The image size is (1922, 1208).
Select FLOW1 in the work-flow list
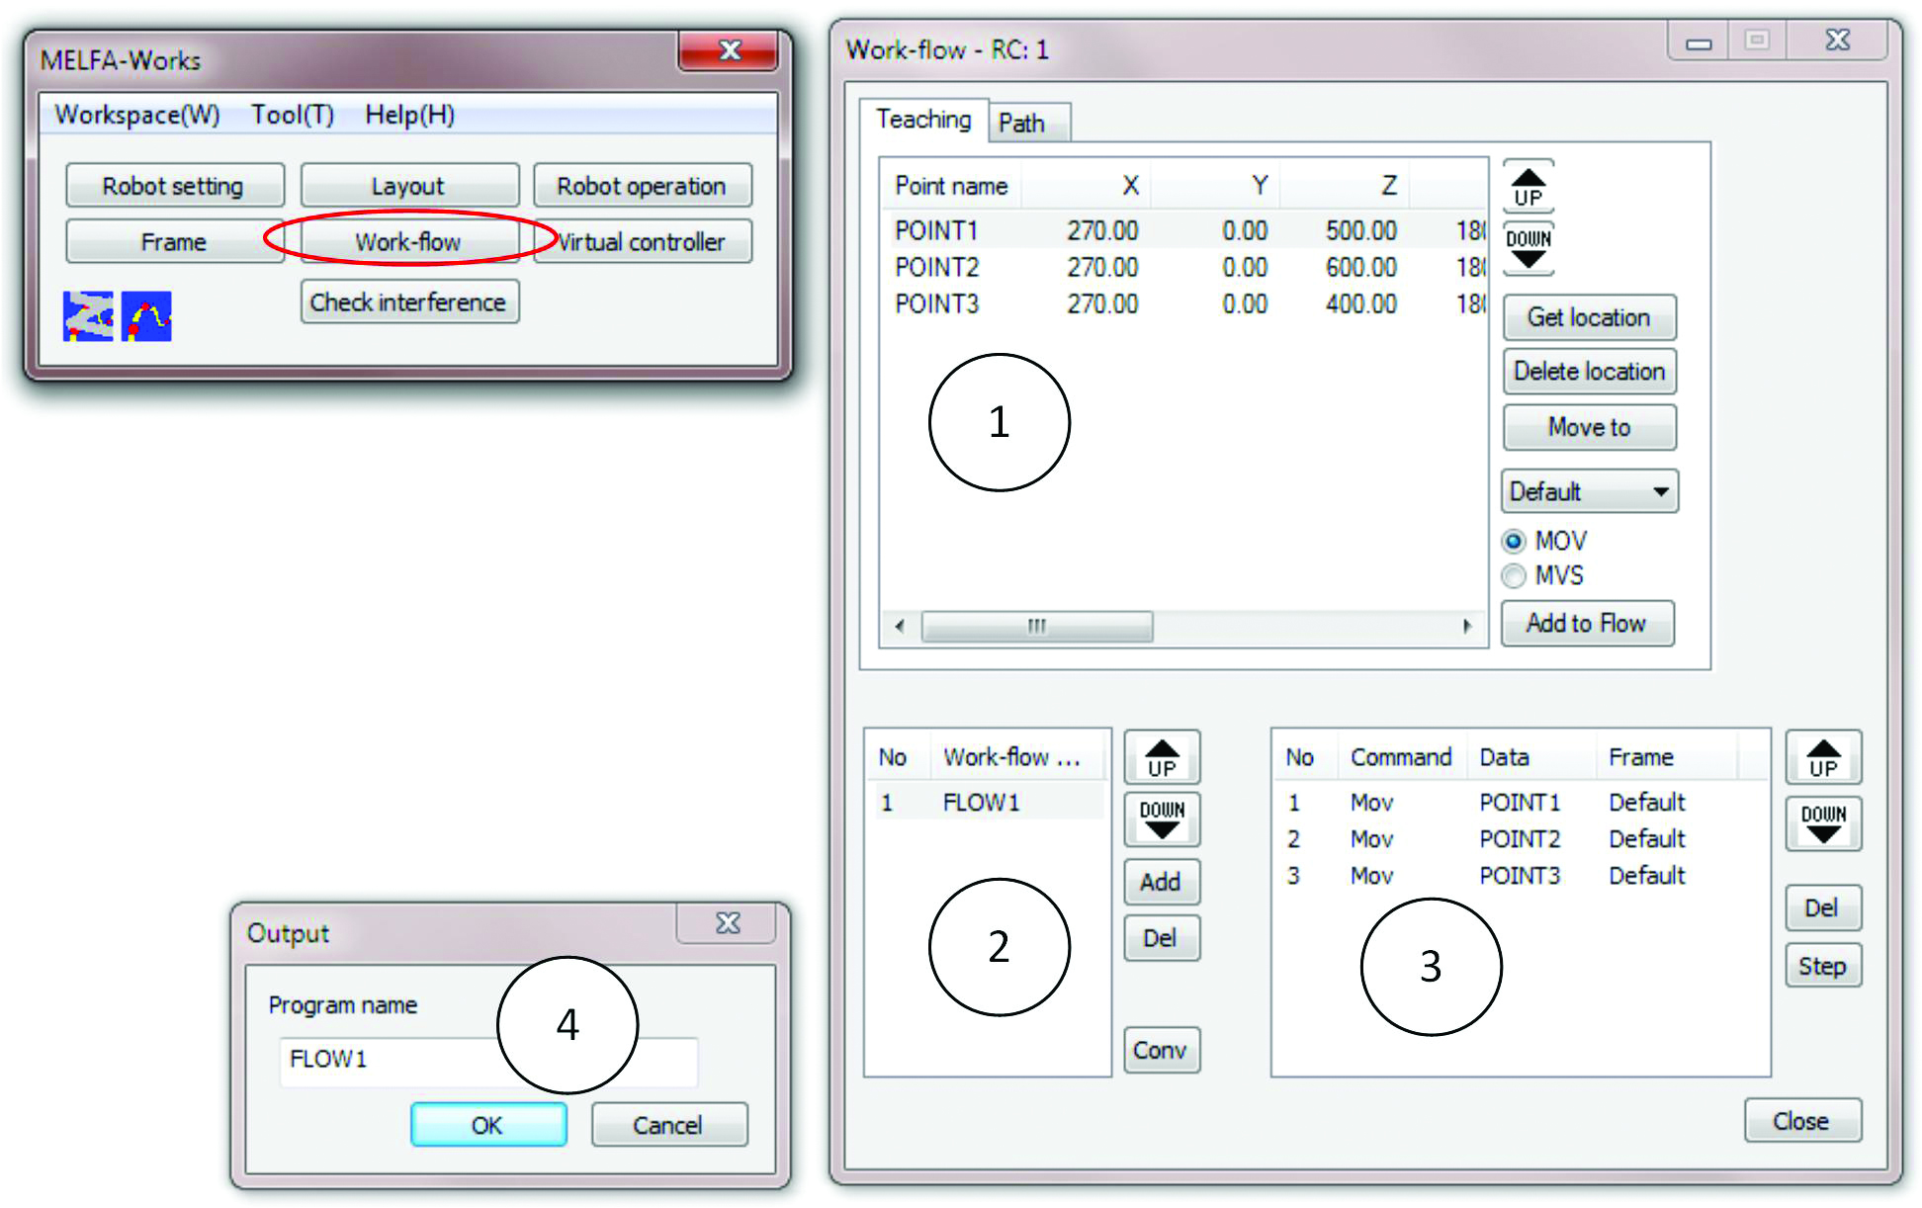click(986, 802)
